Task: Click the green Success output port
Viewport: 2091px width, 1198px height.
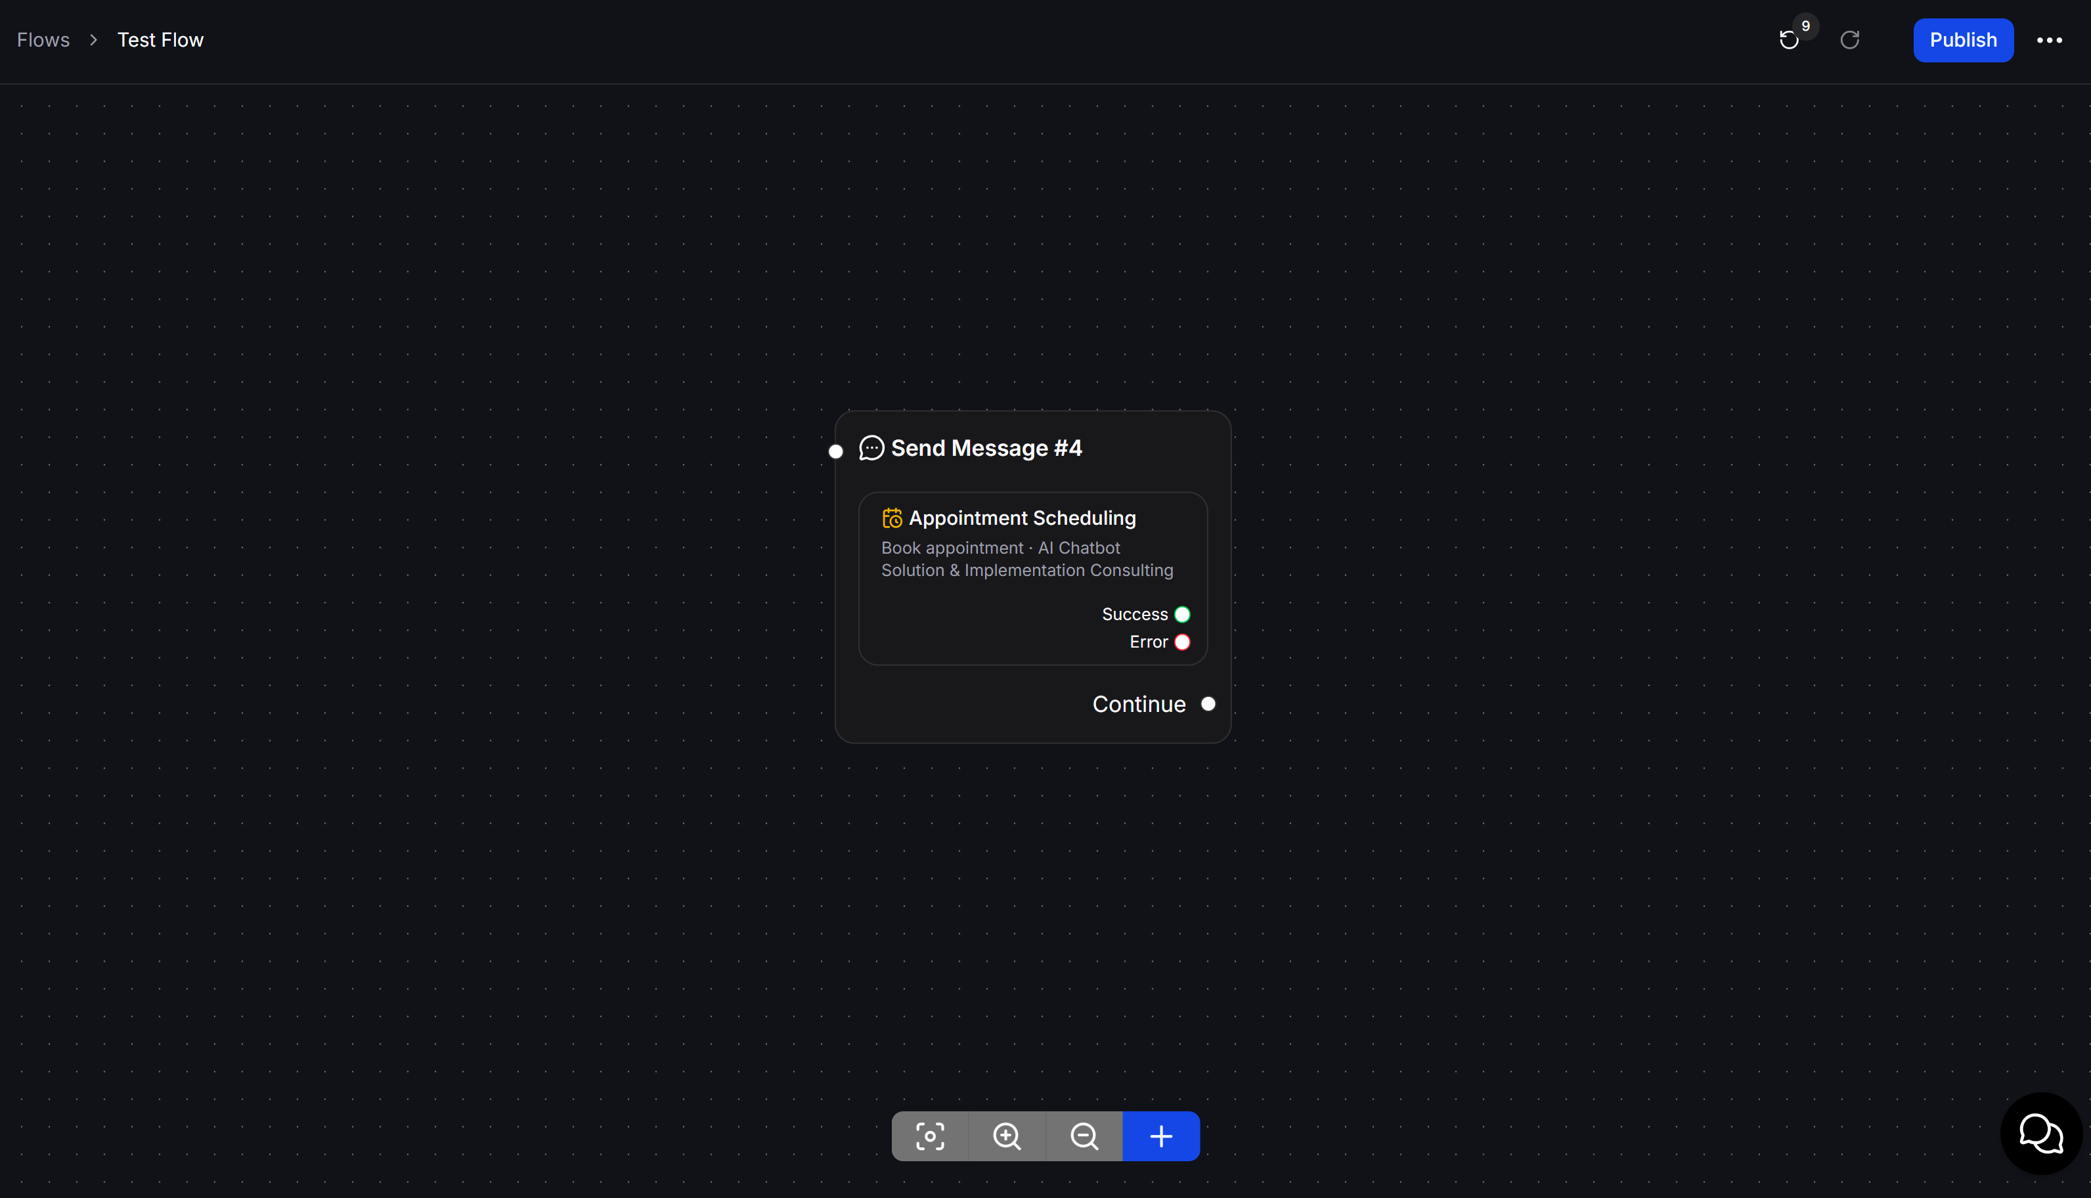Action: pyautogui.click(x=1182, y=615)
